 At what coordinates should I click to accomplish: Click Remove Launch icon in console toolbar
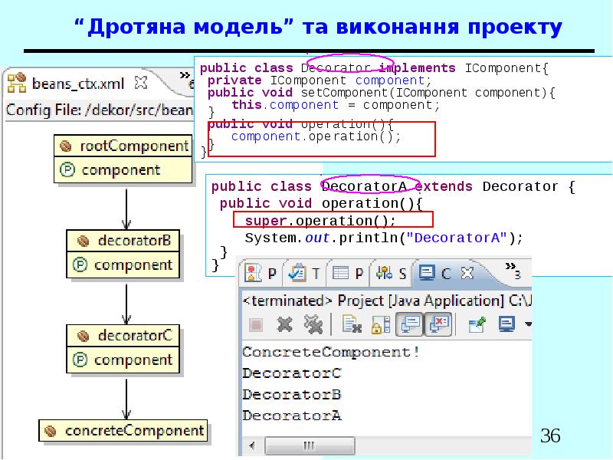[285, 324]
